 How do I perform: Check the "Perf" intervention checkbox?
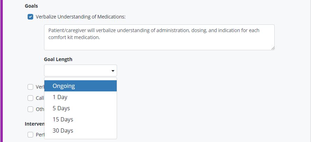click(x=30, y=135)
